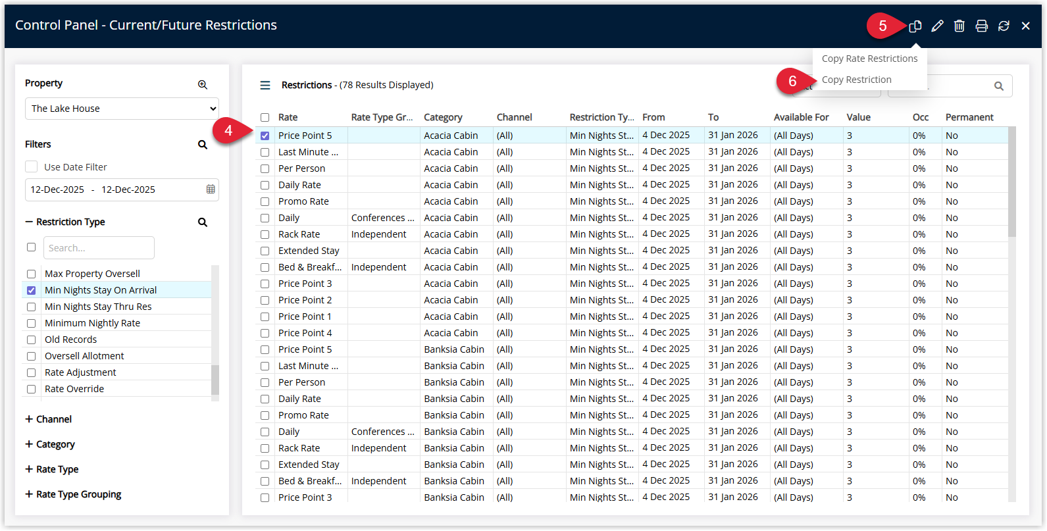This screenshot has width=1047, height=531.
Task: Sort by Rate column header
Action: (x=288, y=117)
